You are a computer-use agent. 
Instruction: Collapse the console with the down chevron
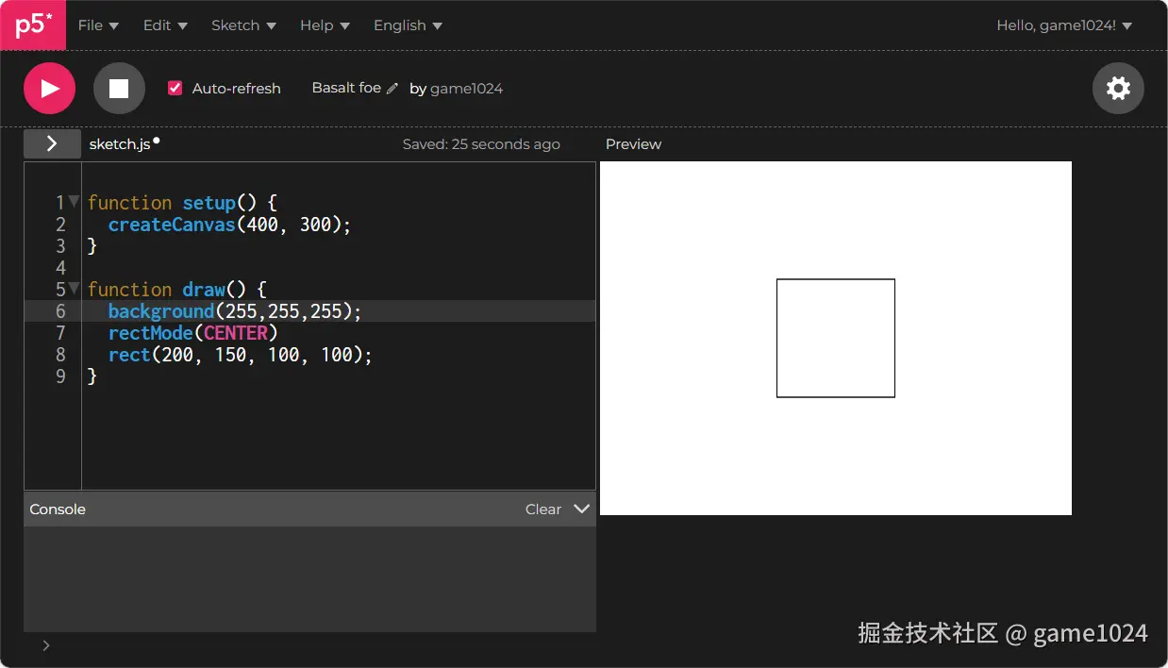pos(582,509)
